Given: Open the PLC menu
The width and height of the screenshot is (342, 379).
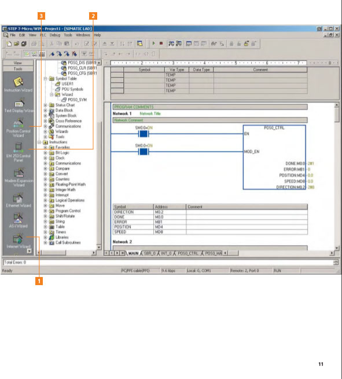Looking at the screenshot, I should pyautogui.click(x=43, y=35).
